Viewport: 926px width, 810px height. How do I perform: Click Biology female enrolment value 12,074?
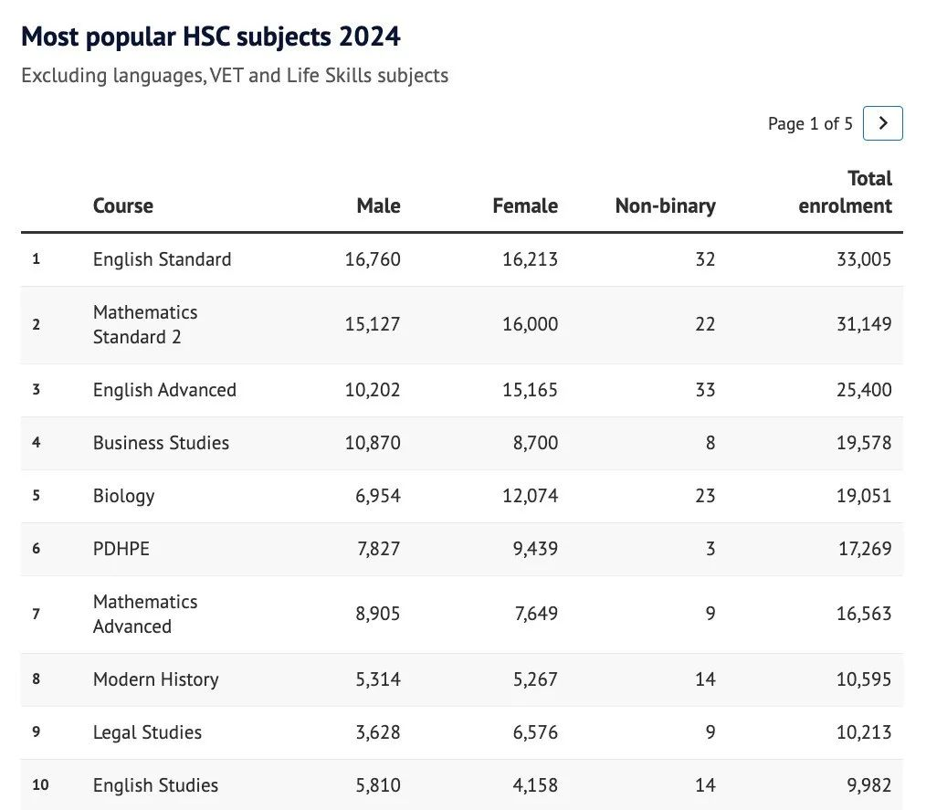tap(530, 496)
